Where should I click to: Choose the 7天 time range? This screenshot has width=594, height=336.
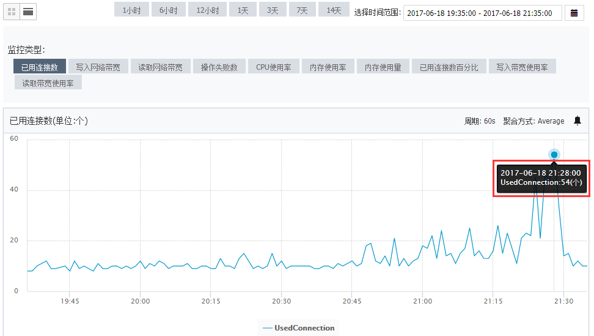pyautogui.click(x=302, y=9)
